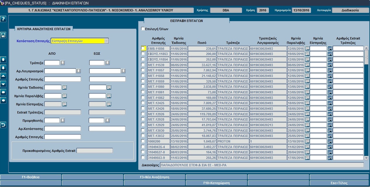Image resolution: width=370 pixels, height=187 pixels.
Task: Open Προμηθευτής ΑΠΟ list of values
Action: click(x=63, y=120)
